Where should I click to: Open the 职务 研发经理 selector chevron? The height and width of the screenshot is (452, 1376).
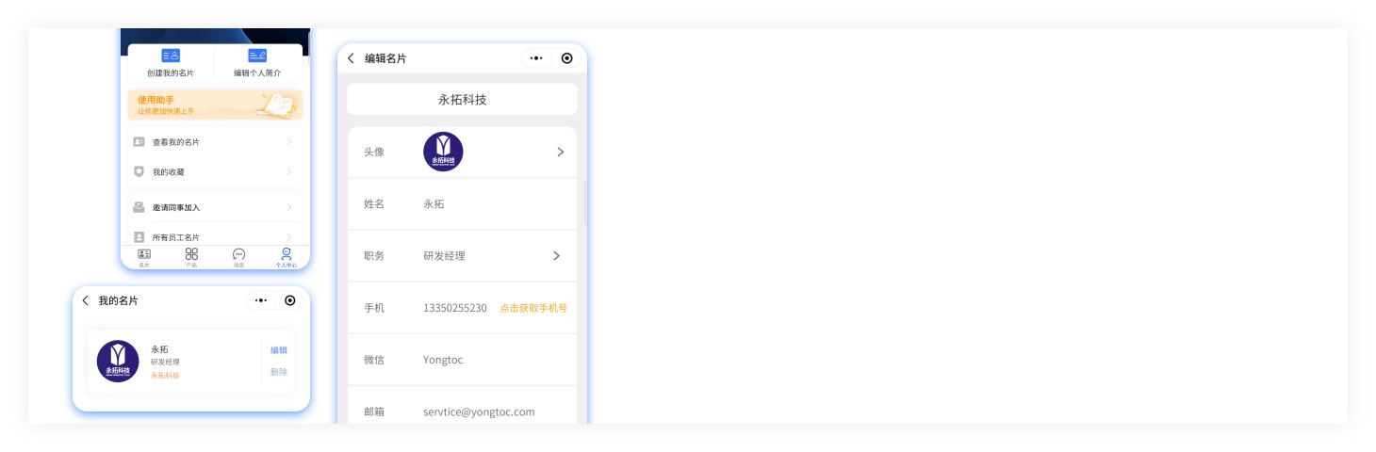point(556,256)
